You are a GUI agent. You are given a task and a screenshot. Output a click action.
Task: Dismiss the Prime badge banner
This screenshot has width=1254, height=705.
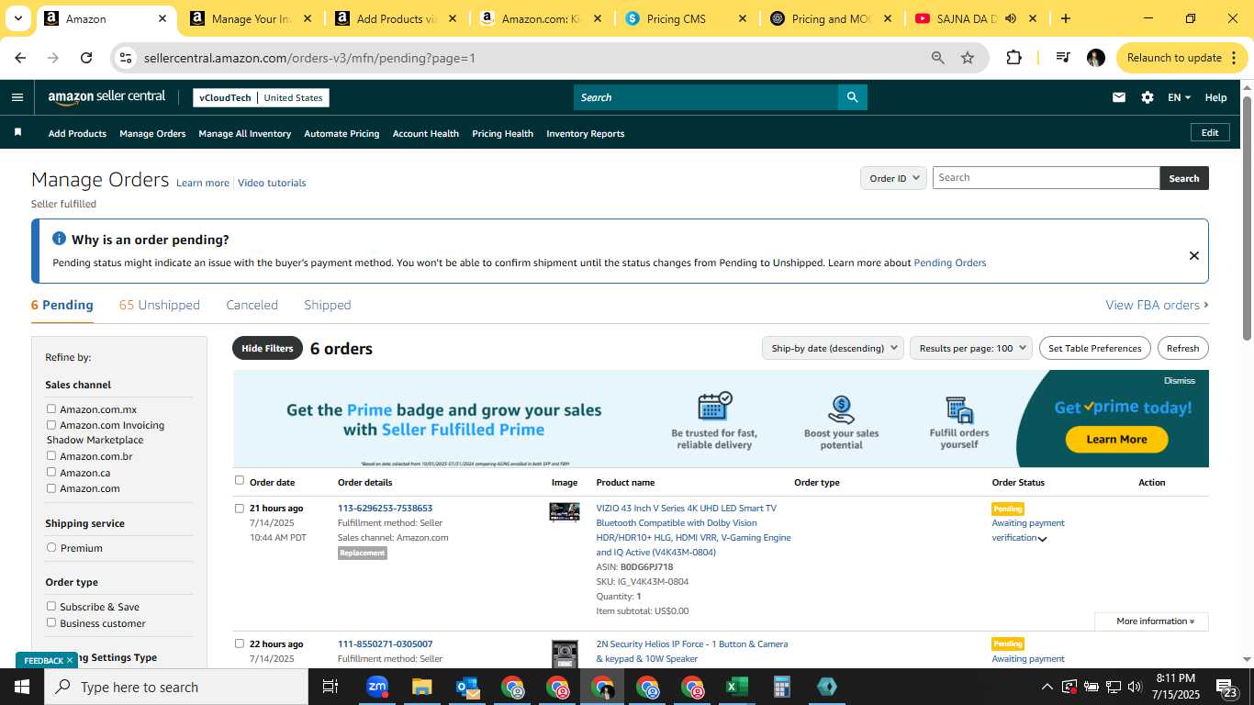(x=1180, y=381)
